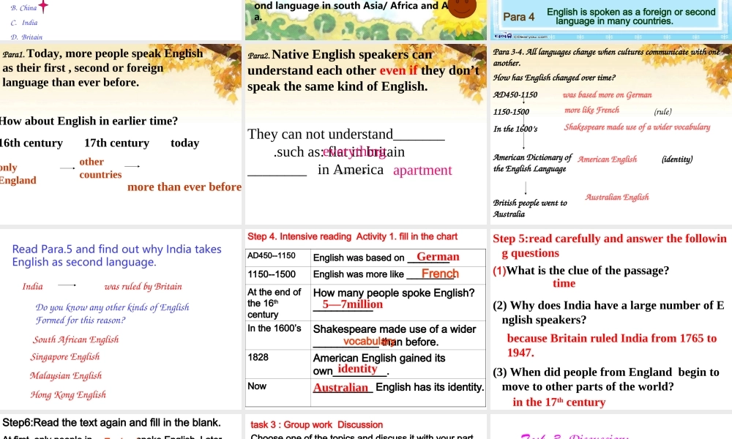Select answer option 'C. India'

pos(24,23)
